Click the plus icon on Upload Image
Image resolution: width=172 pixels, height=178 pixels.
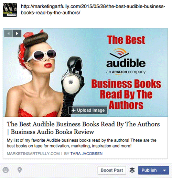coord(74,110)
